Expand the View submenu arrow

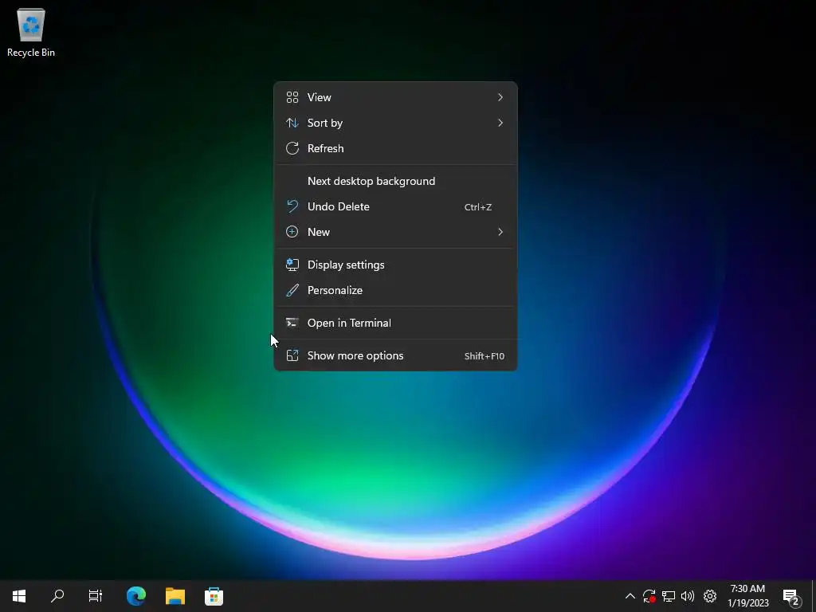click(500, 97)
